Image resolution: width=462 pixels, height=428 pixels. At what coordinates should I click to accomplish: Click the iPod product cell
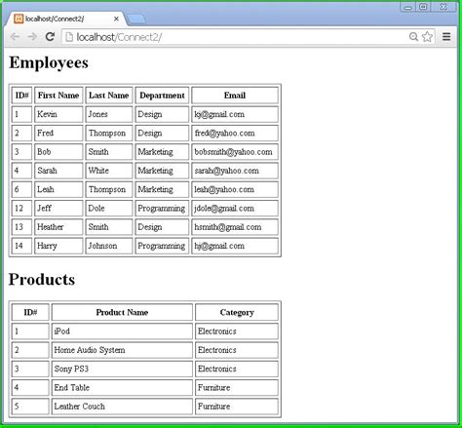(122, 331)
